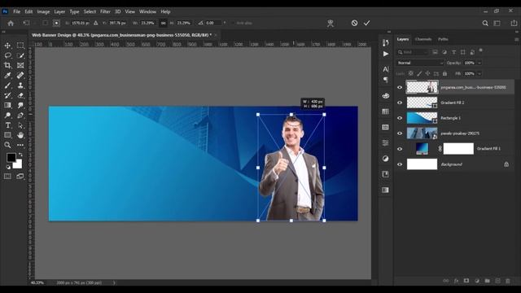The height and width of the screenshot is (293, 521).
Task: Hide the Gradient Fill 2 layer
Action: click(x=400, y=103)
